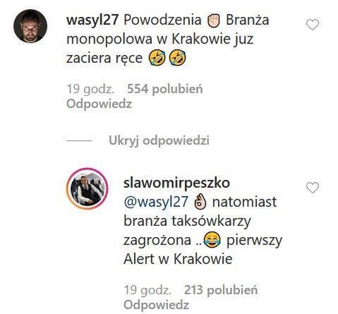This screenshot has height=314, width=338.
Task: Click the tears-of-joy emoji in reply
Action: point(212,240)
